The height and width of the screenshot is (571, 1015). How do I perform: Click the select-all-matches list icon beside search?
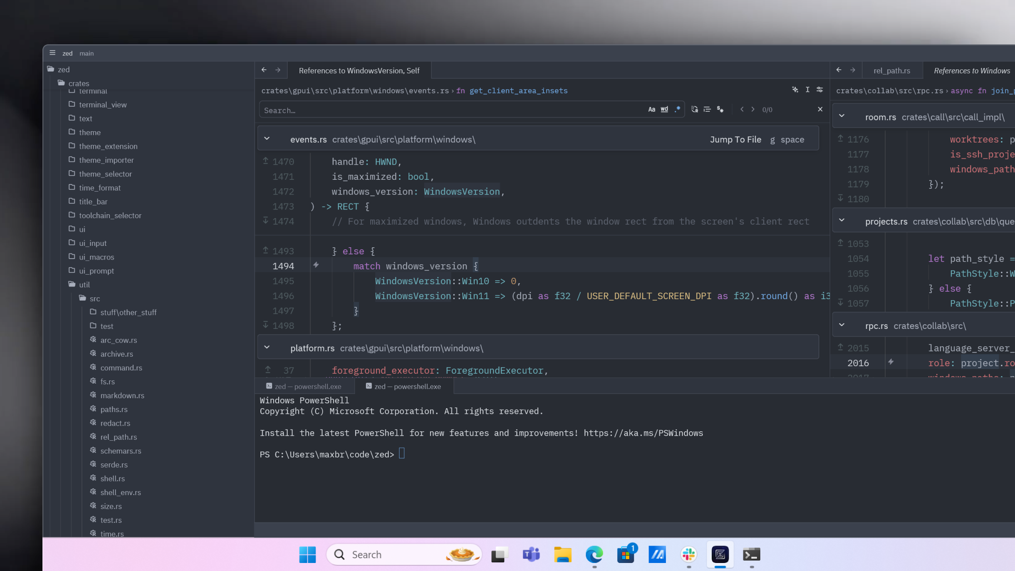click(x=707, y=109)
